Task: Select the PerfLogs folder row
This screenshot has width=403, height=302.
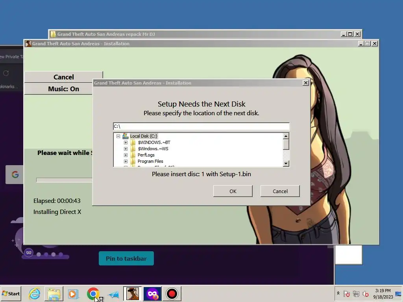Action: (146, 155)
